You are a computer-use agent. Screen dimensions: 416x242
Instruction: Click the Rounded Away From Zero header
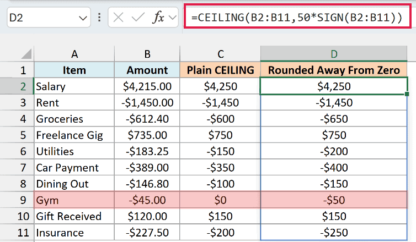coord(334,70)
